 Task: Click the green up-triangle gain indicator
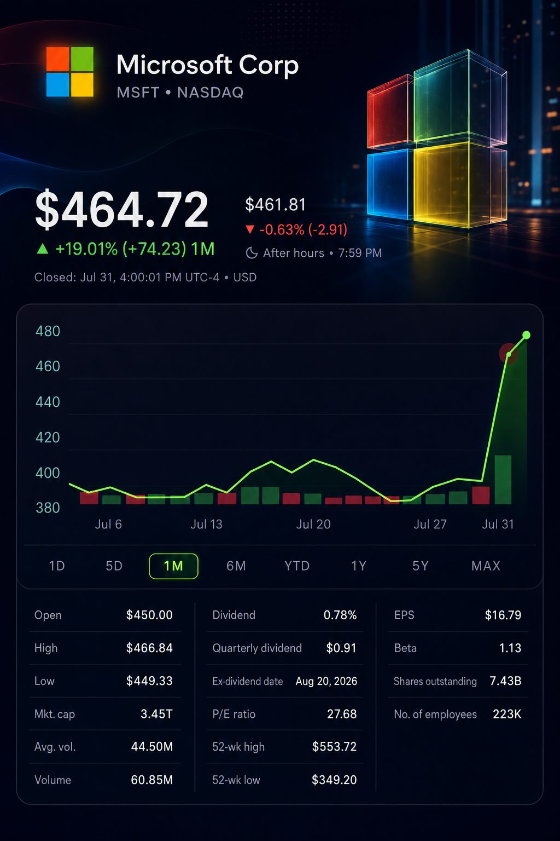pos(42,249)
